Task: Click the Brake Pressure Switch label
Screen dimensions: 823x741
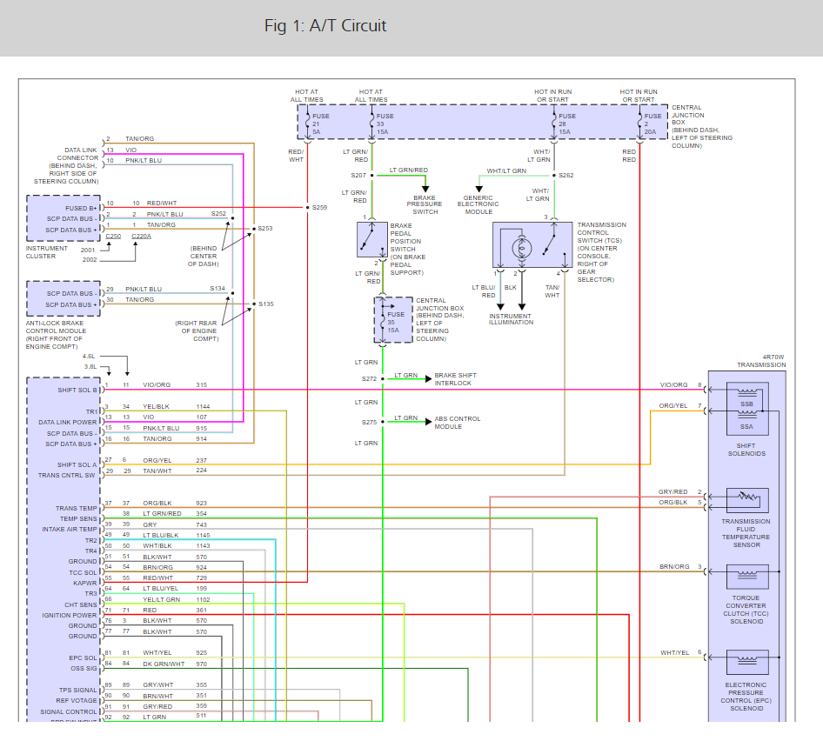Action: click(425, 204)
